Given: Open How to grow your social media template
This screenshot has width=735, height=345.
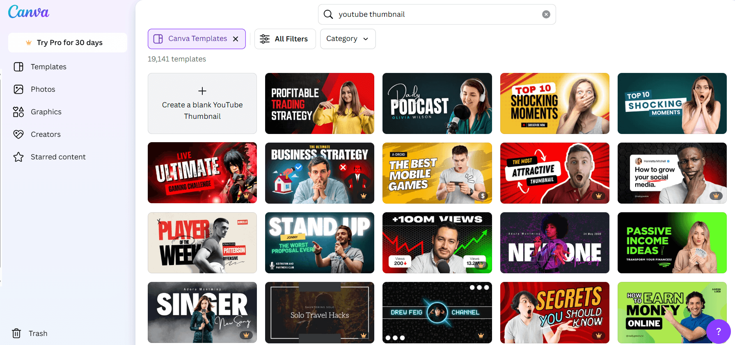Looking at the screenshot, I should tap(672, 173).
